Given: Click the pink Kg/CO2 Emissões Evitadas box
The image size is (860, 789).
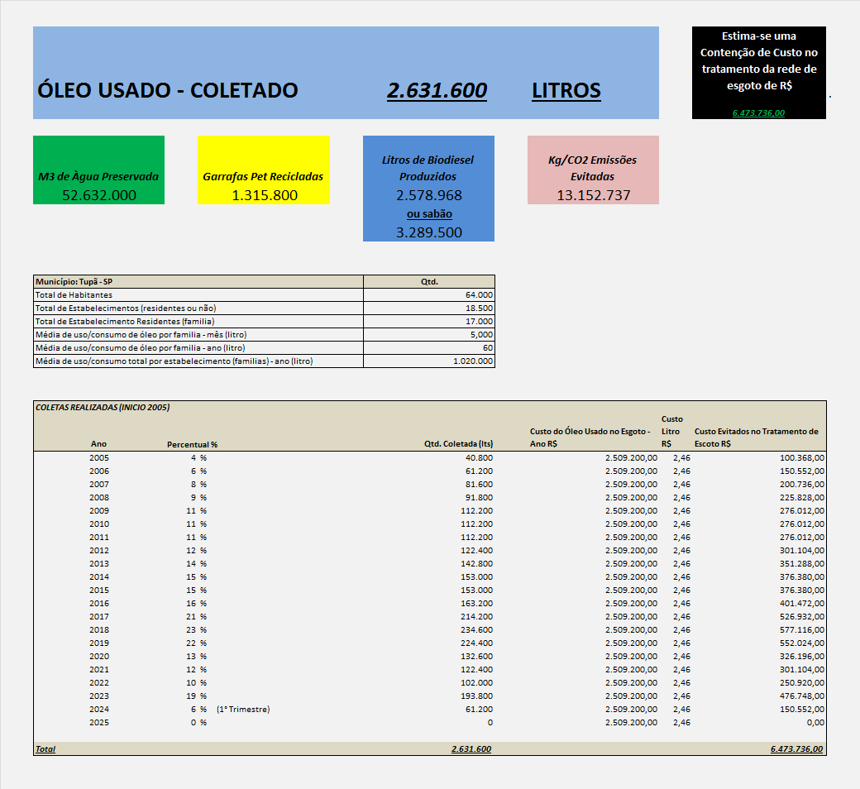Looking at the screenshot, I should coord(593,169).
